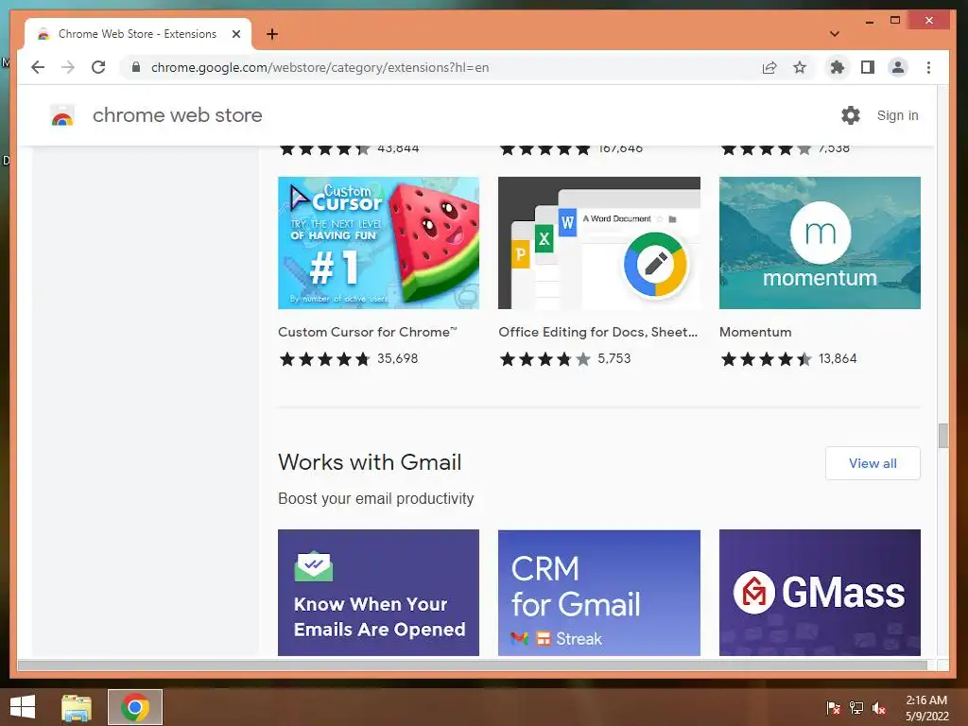Click the forward navigation arrow
The width and height of the screenshot is (968, 726).
68,67
